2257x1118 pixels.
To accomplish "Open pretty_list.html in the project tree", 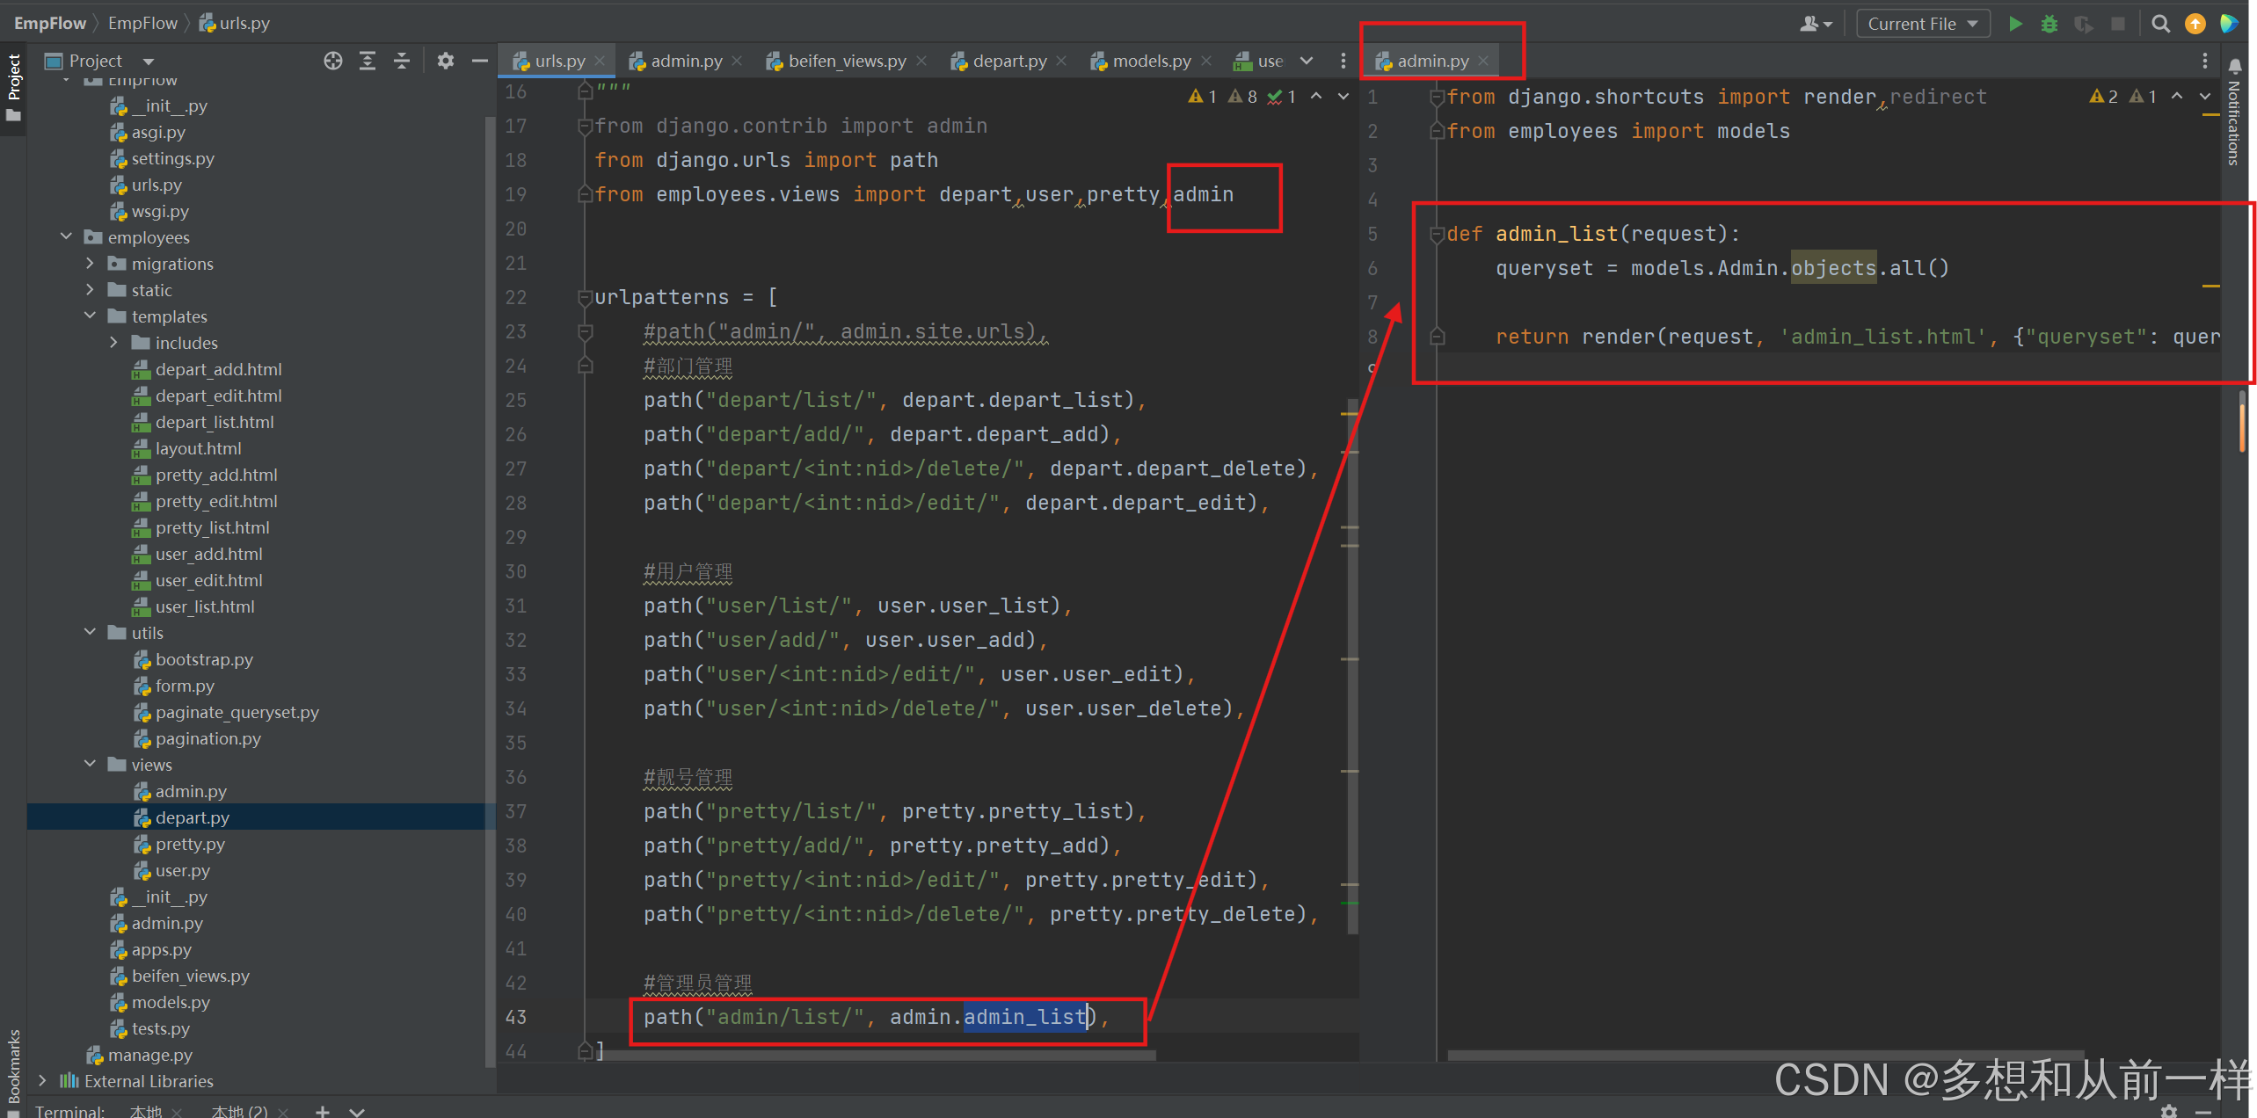I will tap(212, 527).
